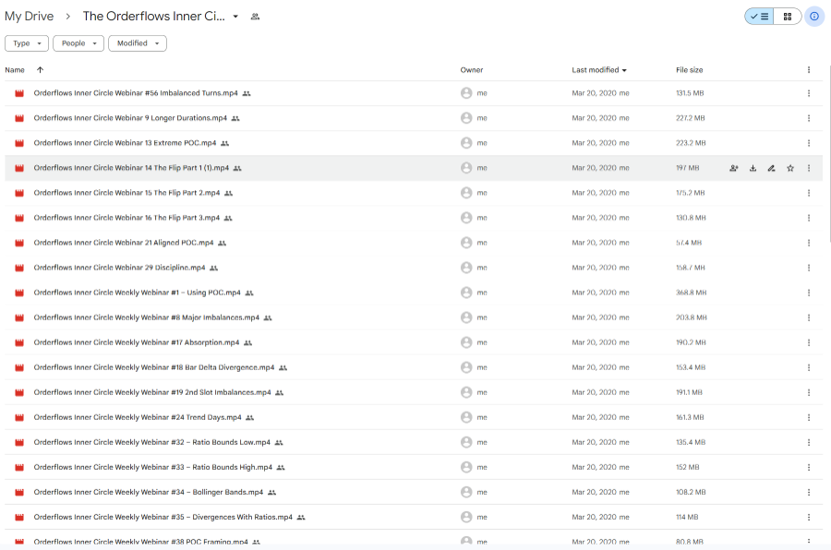Go to My Drive in the breadcrumb
This screenshot has width=831, height=550.
pyautogui.click(x=29, y=17)
